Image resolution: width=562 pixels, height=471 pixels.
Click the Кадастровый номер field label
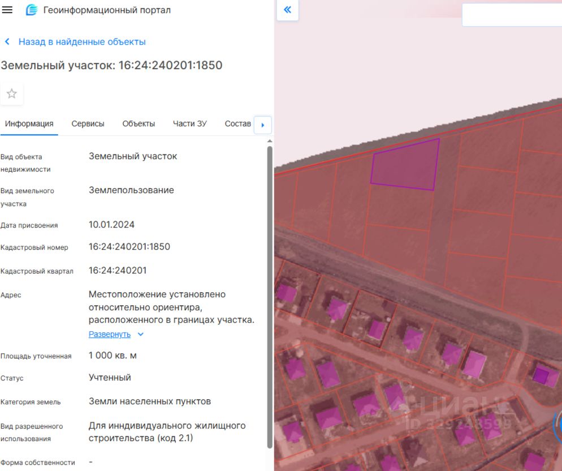[34, 247]
